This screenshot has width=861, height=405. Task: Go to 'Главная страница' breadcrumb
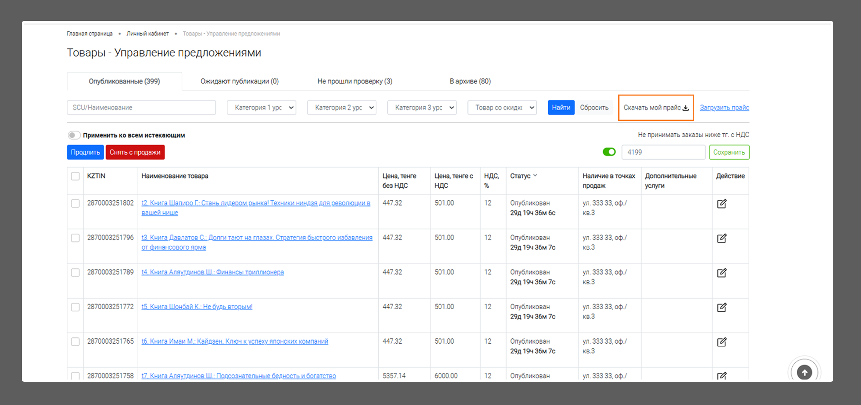point(90,34)
